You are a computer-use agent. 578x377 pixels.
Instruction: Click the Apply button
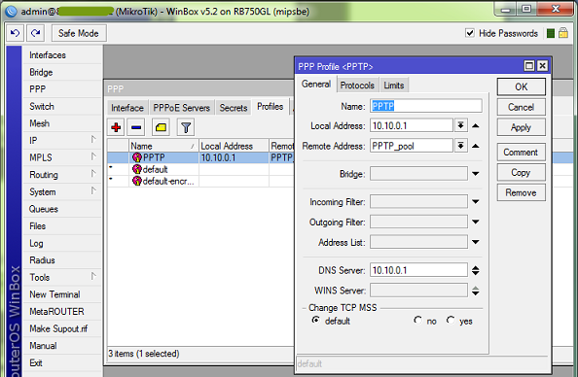[521, 127]
